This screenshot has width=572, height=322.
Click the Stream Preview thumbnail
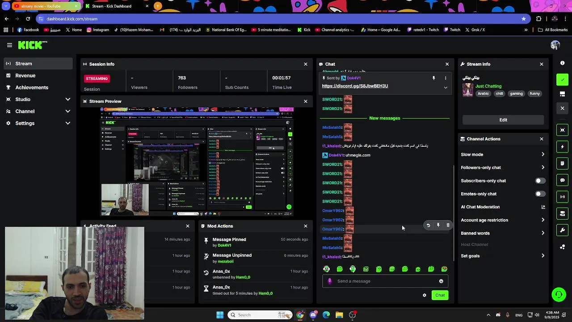click(x=197, y=162)
